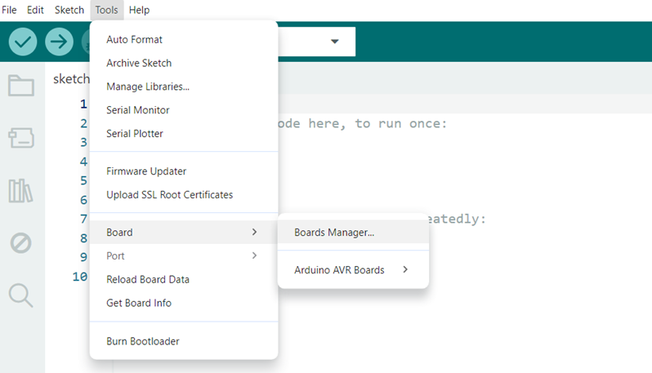Close the Tools menu in menu bar

coord(106,10)
